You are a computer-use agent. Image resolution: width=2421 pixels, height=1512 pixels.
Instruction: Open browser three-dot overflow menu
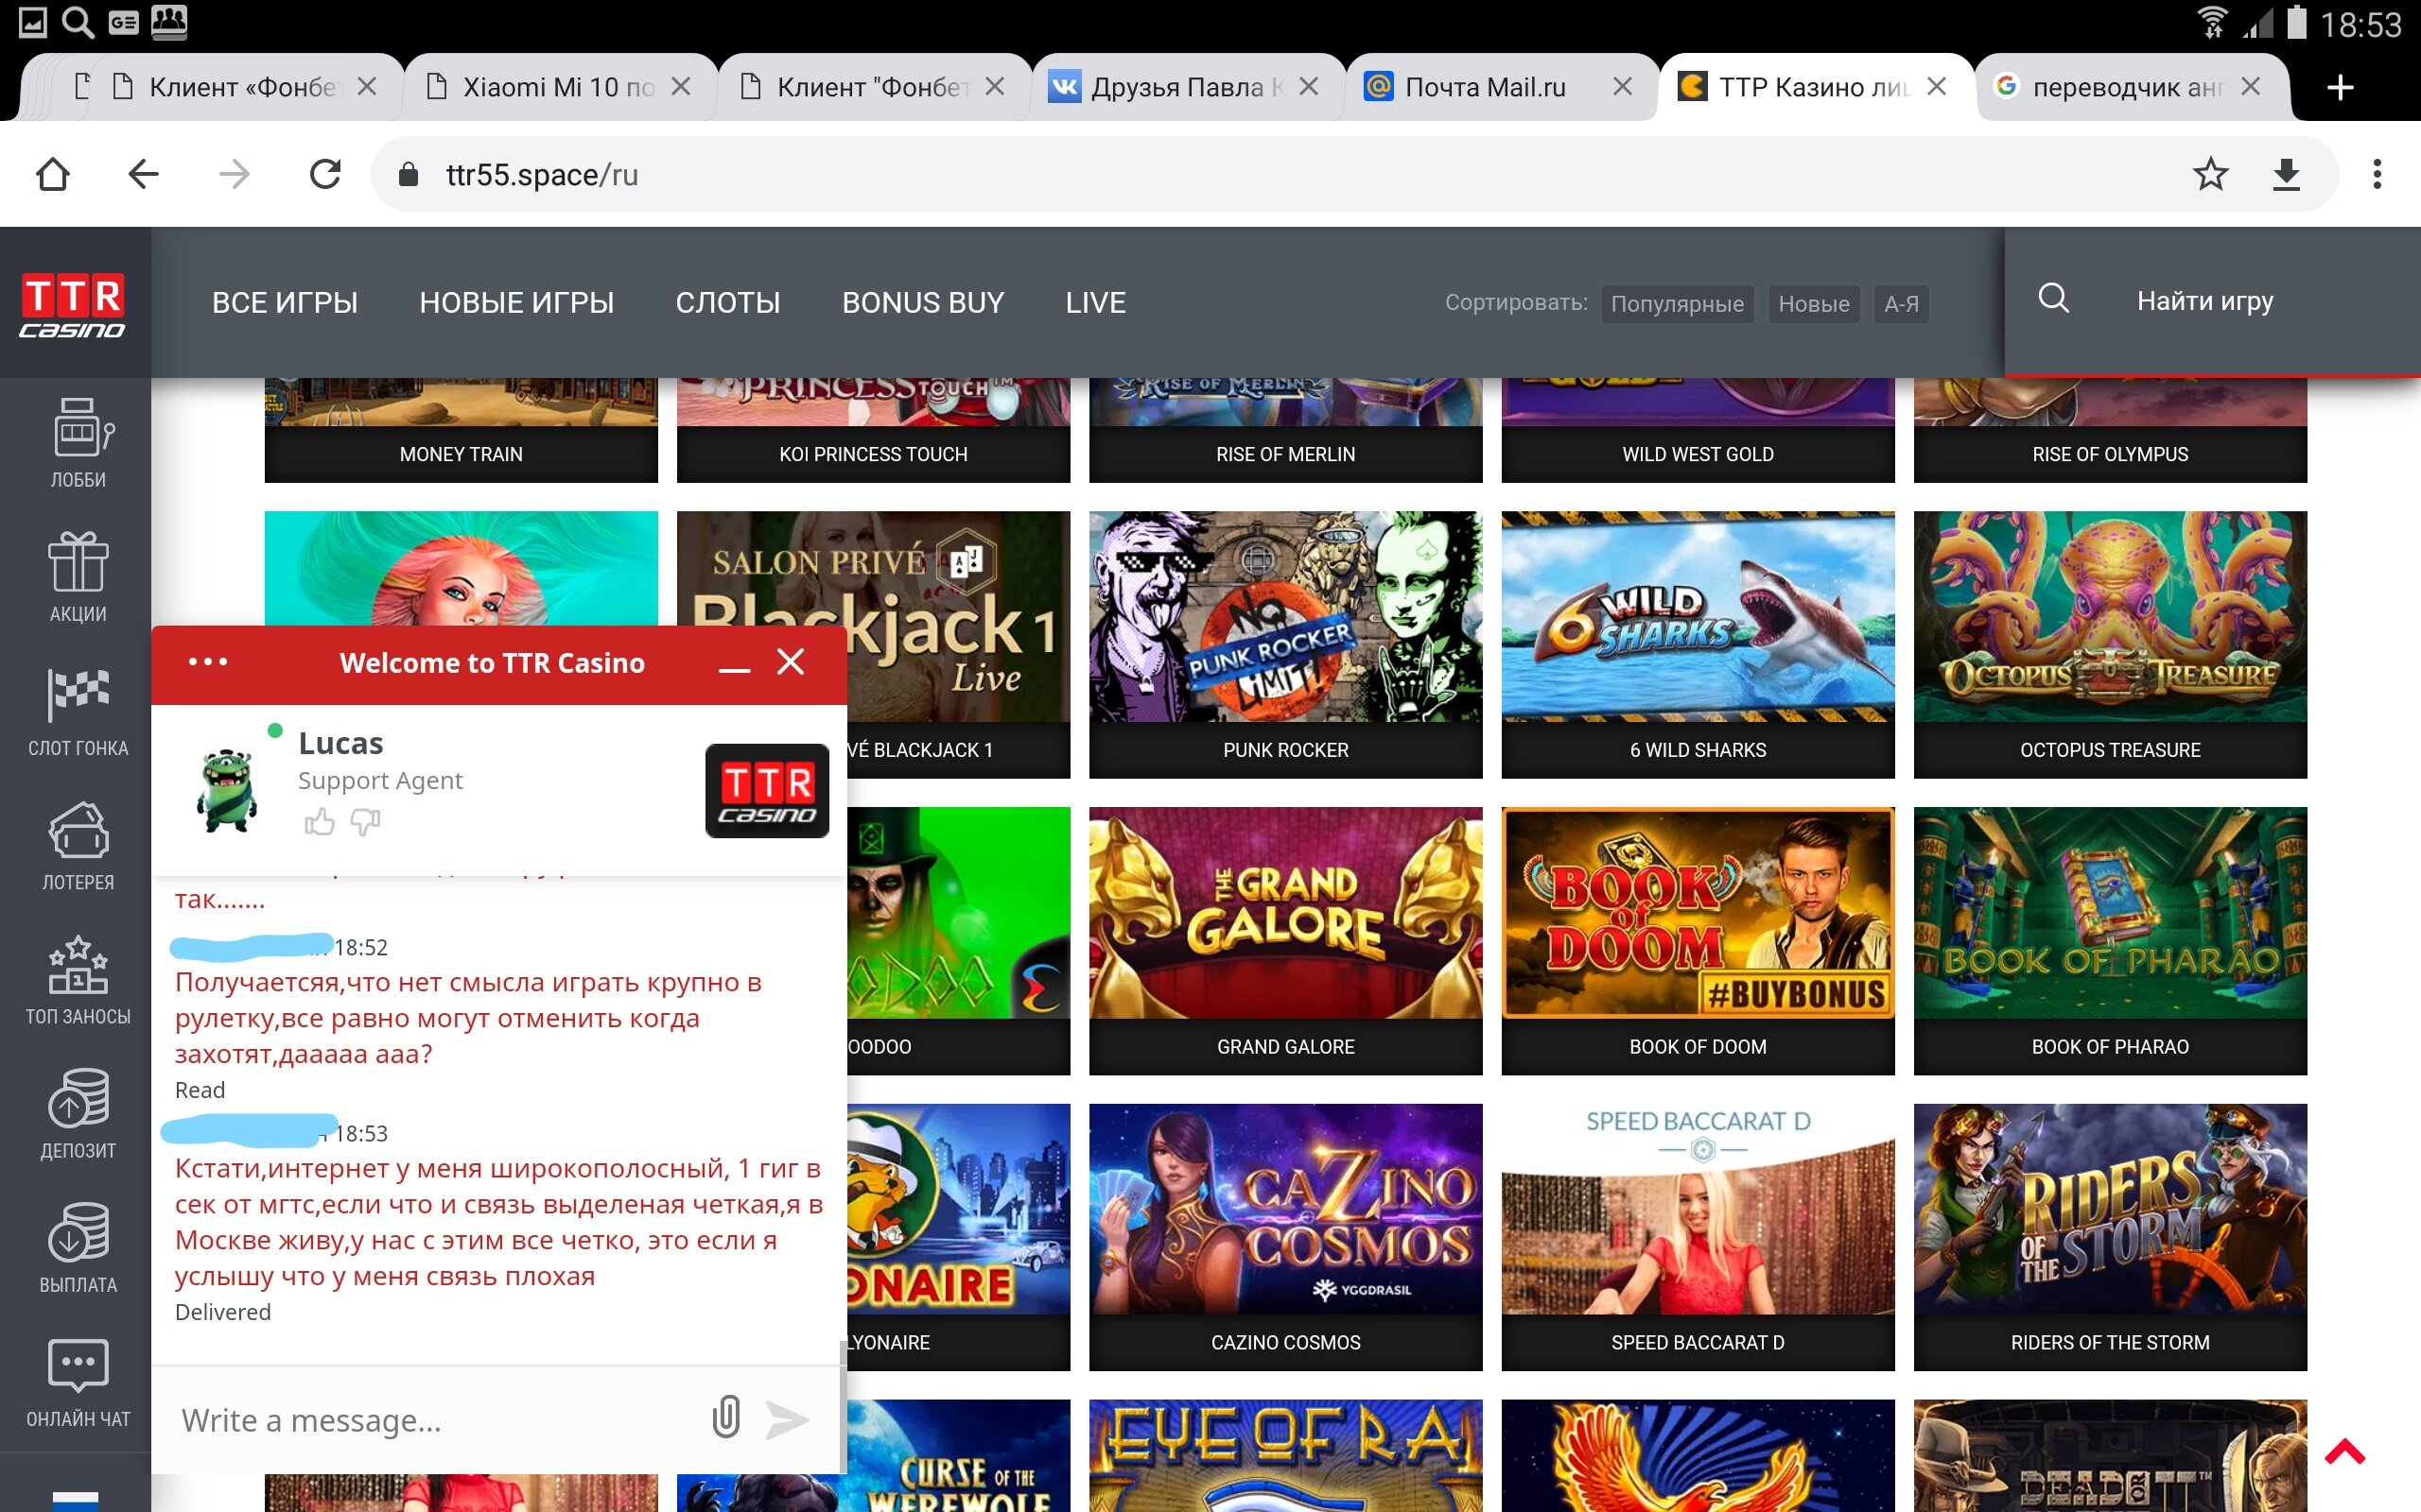coord(2377,175)
